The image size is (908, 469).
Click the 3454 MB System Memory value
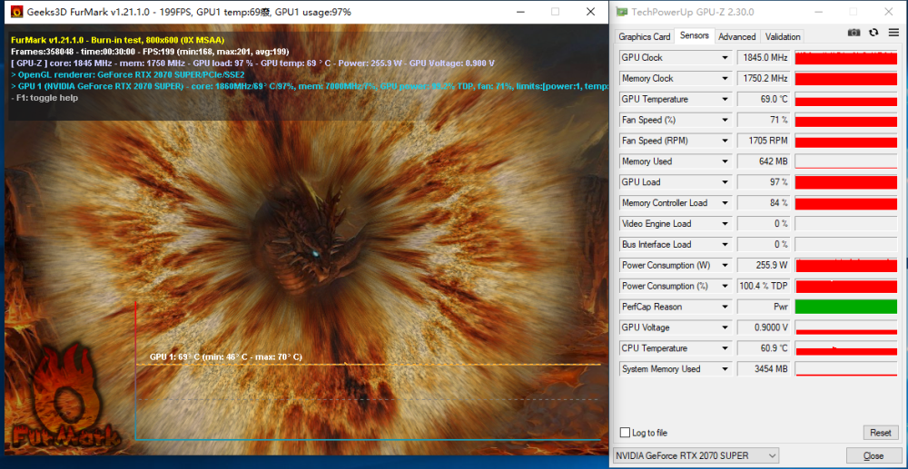coord(764,369)
